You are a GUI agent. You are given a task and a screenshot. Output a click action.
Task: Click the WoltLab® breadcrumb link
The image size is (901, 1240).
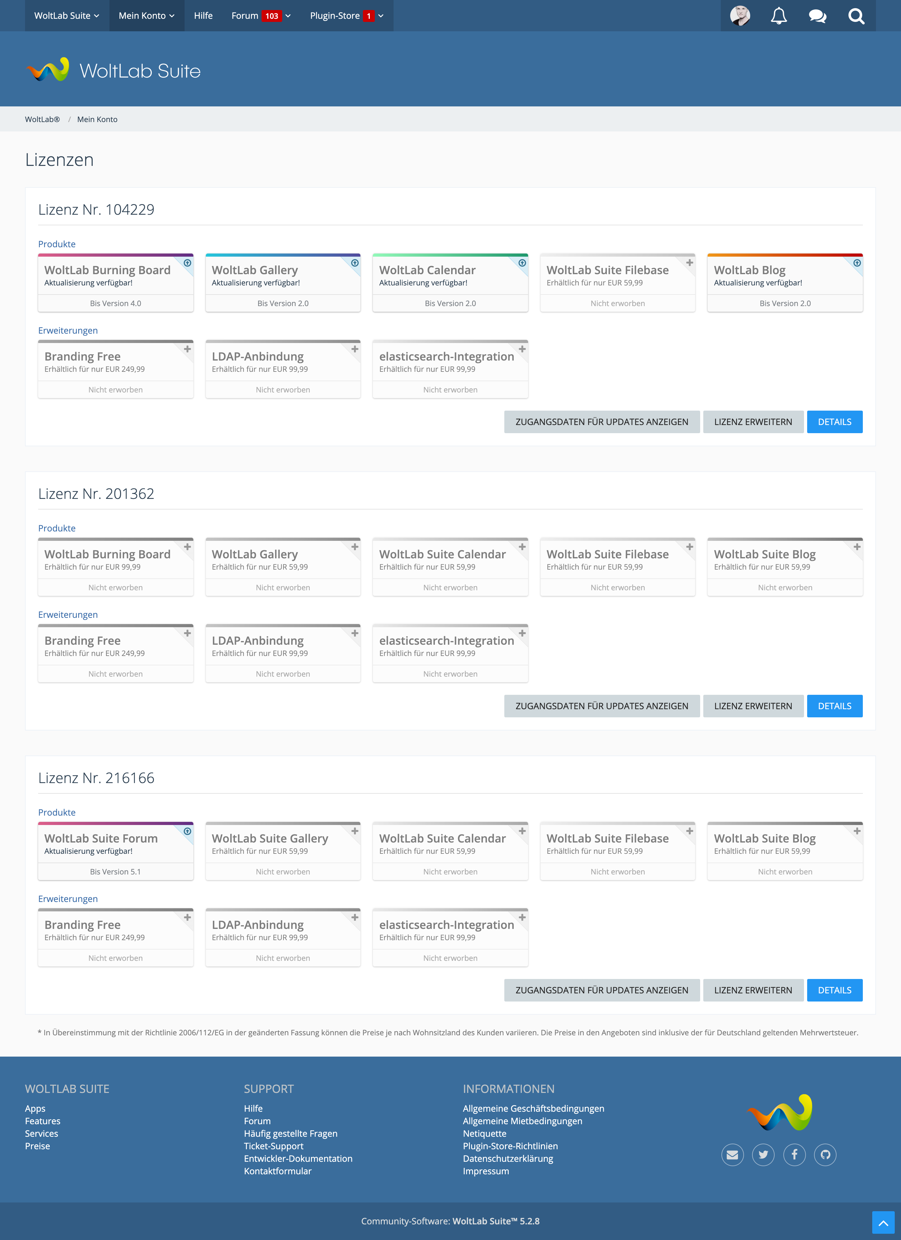pos(42,119)
